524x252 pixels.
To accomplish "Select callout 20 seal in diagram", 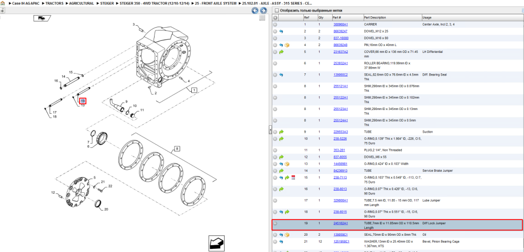I will (x=106, y=210).
